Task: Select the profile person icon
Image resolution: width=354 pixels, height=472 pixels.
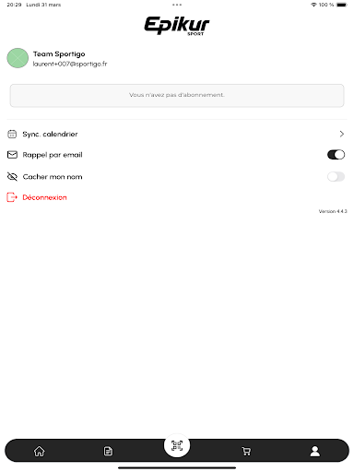Action: pyautogui.click(x=315, y=451)
